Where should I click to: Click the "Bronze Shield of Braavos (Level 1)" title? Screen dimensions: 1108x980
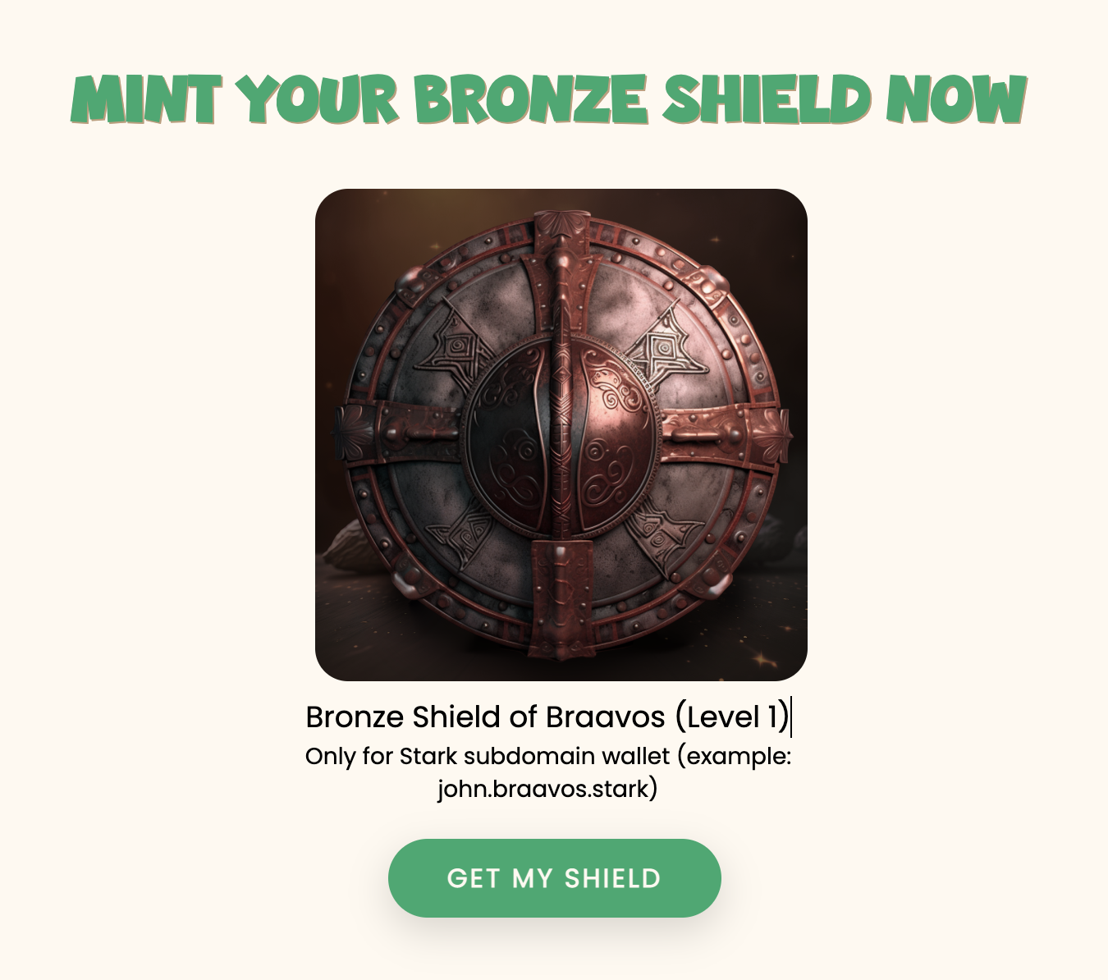click(x=547, y=717)
